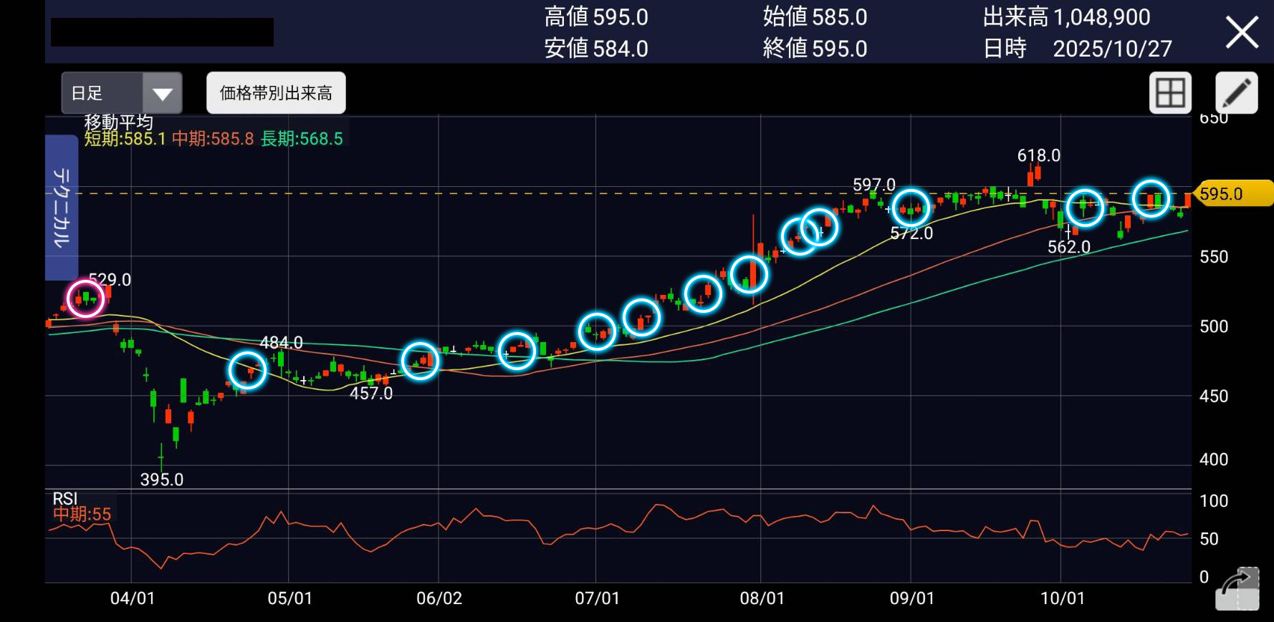Tap the 移動平均 indicator label
The height and width of the screenshot is (622, 1274).
point(118,122)
